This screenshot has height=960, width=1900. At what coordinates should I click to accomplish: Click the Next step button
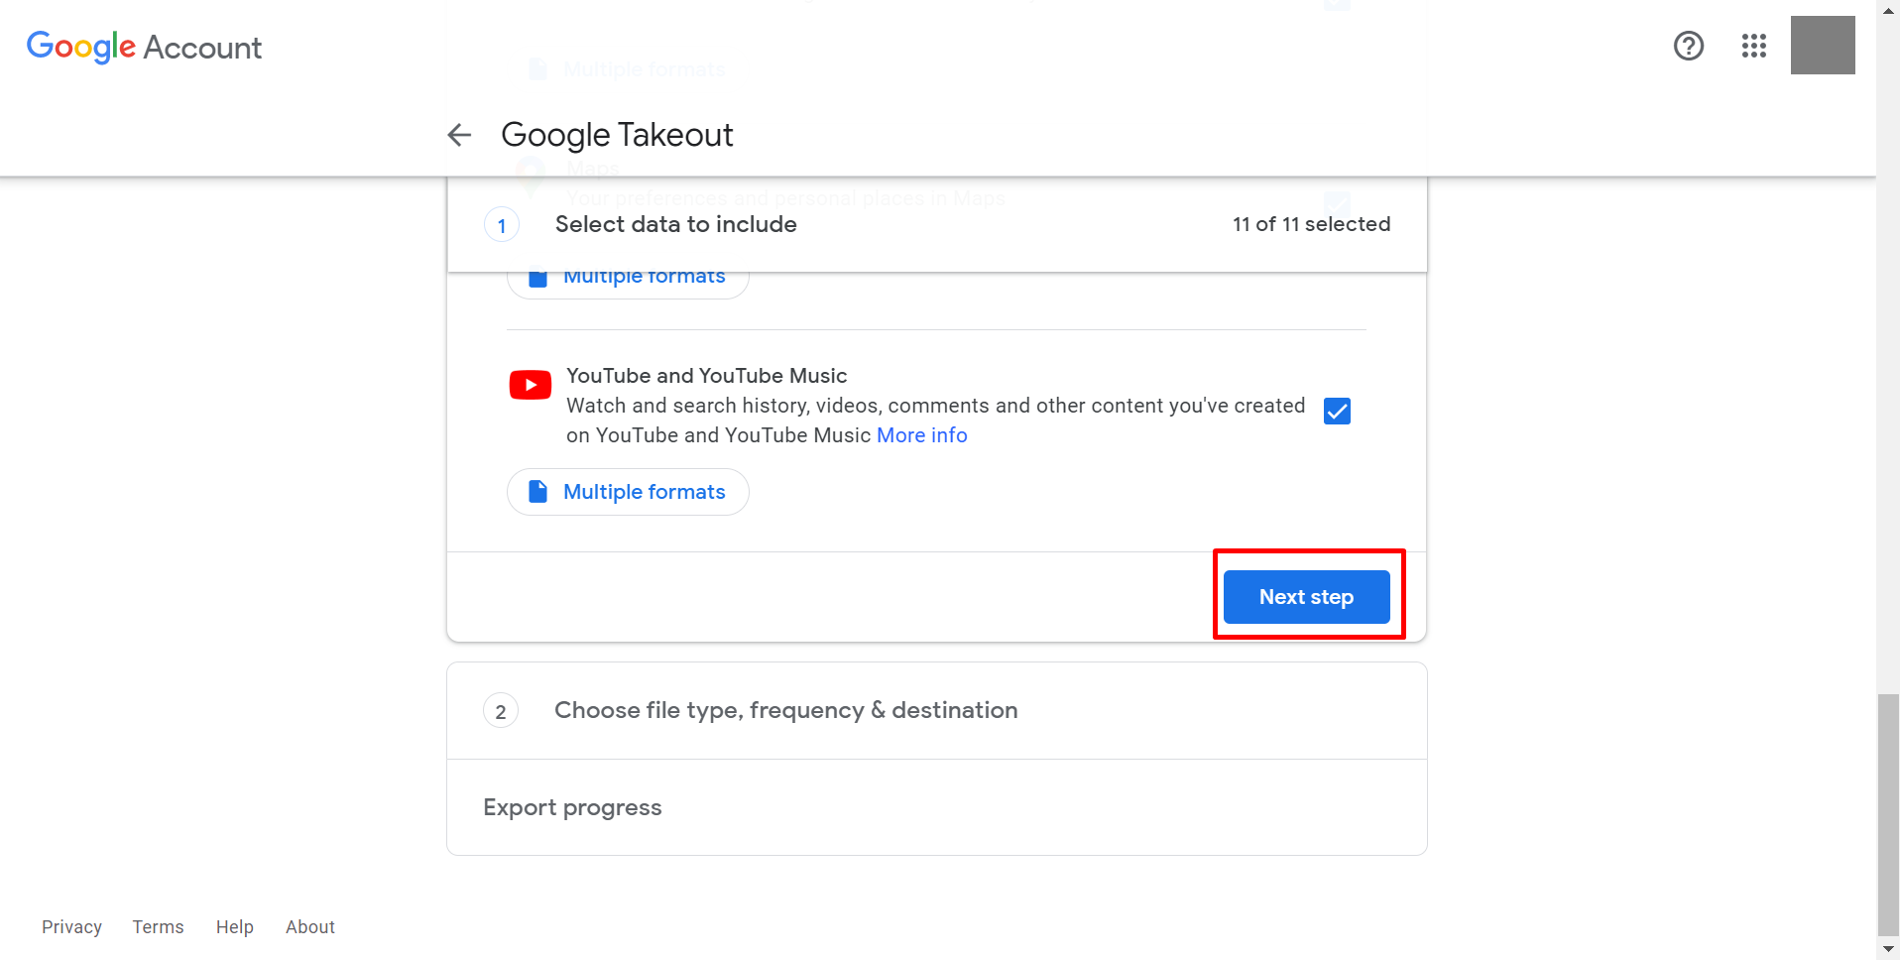pos(1306,597)
